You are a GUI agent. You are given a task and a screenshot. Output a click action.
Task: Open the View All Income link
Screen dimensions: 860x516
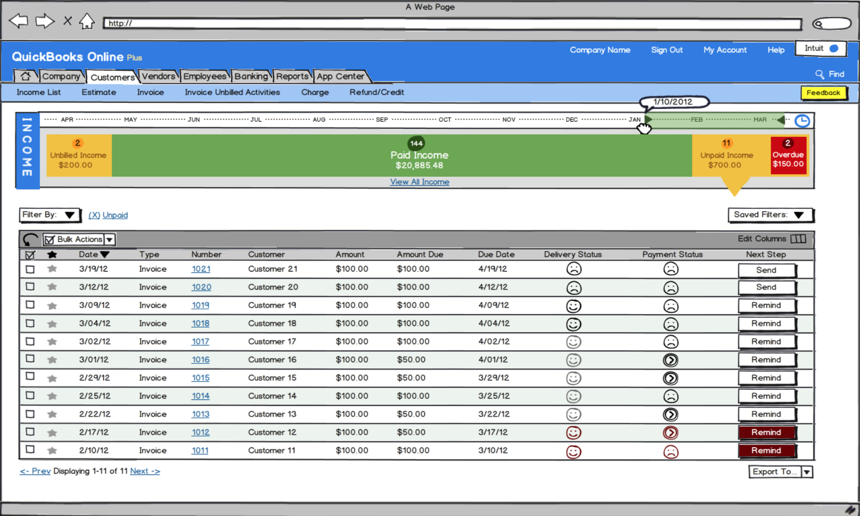pyautogui.click(x=420, y=182)
